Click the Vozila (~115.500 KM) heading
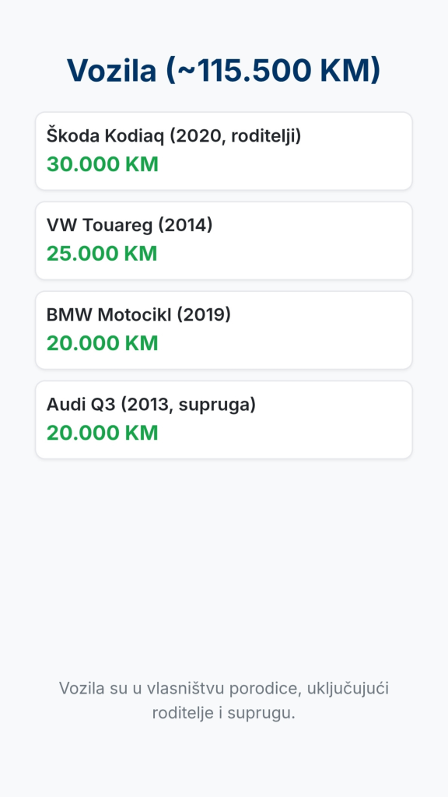 pos(224,70)
